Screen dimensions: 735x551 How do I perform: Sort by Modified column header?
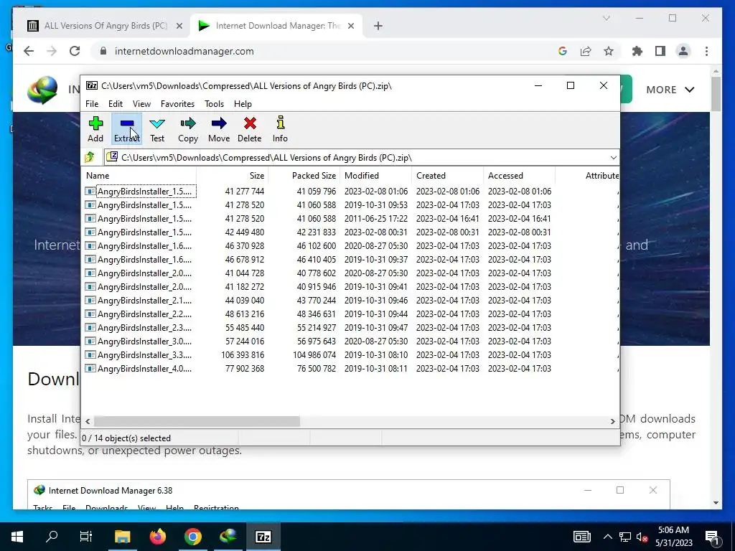[376, 176]
